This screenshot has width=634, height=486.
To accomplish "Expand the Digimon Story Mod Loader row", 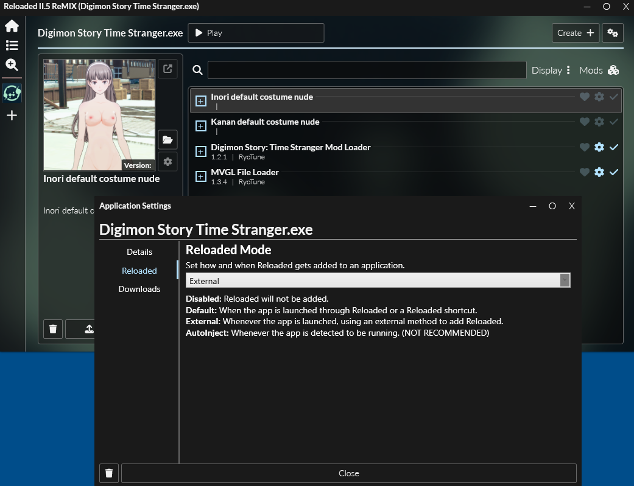I will point(200,151).
